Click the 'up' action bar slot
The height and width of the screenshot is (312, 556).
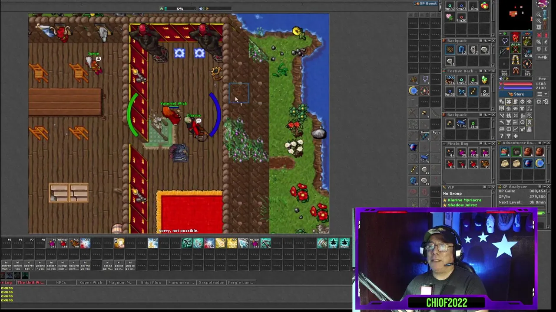[333, 243]
